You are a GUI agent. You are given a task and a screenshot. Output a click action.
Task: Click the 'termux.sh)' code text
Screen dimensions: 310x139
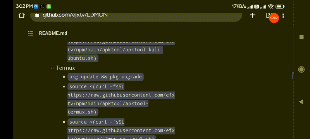83,112
